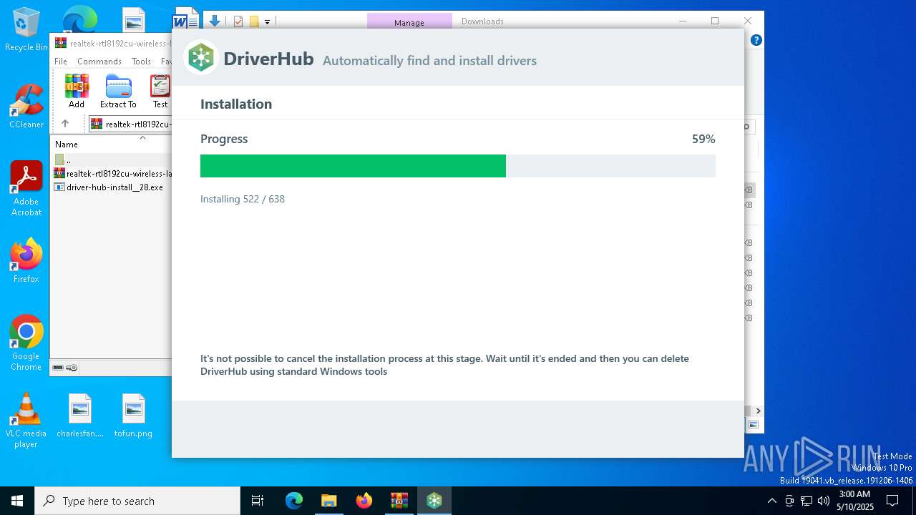This screenshot has height=515, width=916.
Task: Open the Windows Start menu
Action: pos(17,501)
